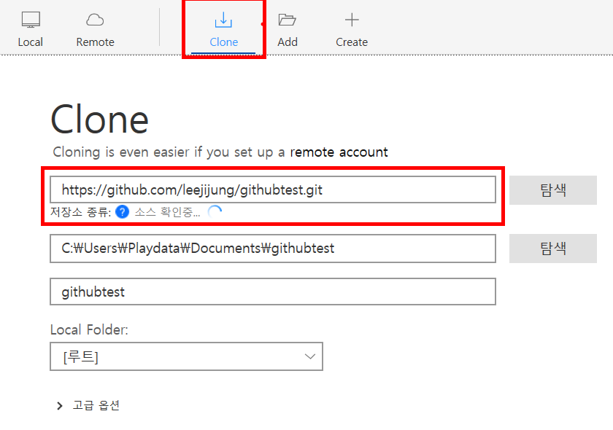Viewport: 613px width, 430px height.
Task: Click the Local monitor icon
Action: point(31,20)
